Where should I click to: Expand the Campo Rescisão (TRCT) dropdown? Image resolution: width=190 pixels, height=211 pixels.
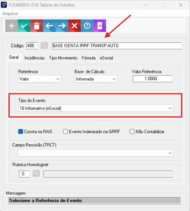(x=96, y=153)
